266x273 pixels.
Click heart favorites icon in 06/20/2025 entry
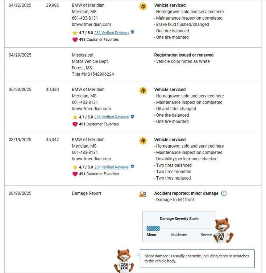click(x=75, y=124)
